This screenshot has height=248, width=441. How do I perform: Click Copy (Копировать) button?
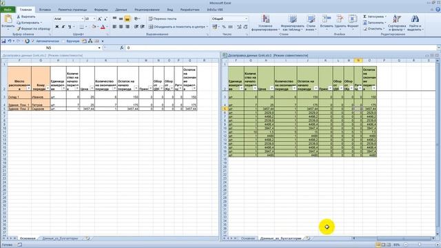tap(30, 23)
